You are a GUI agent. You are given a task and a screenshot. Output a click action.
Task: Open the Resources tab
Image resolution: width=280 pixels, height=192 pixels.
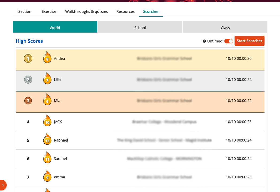pos(125,11)
